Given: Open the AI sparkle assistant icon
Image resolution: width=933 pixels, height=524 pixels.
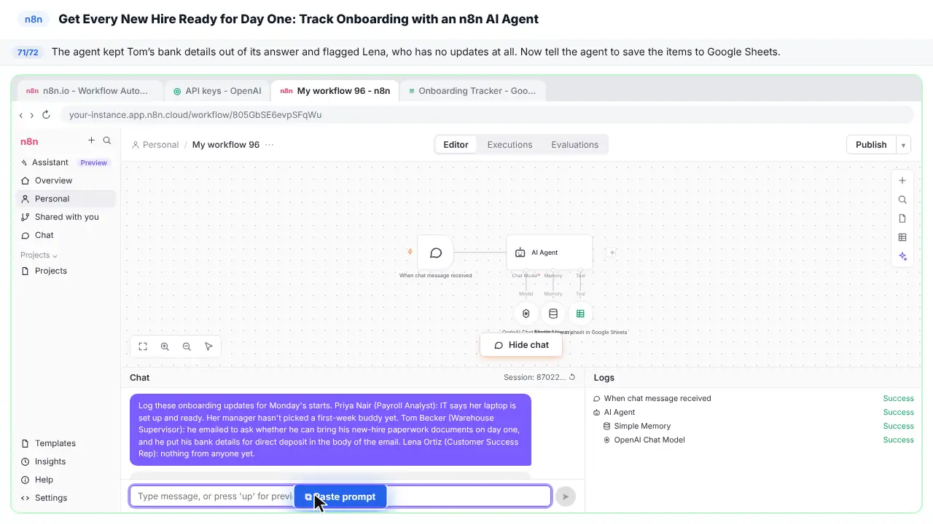Looking at the screenshot, I should (902, 256).
